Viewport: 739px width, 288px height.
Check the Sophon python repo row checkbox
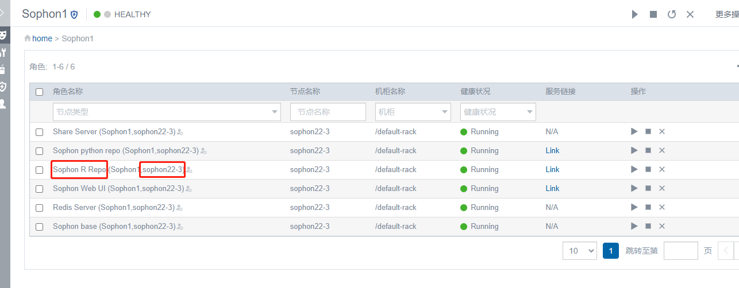(39, 151)
